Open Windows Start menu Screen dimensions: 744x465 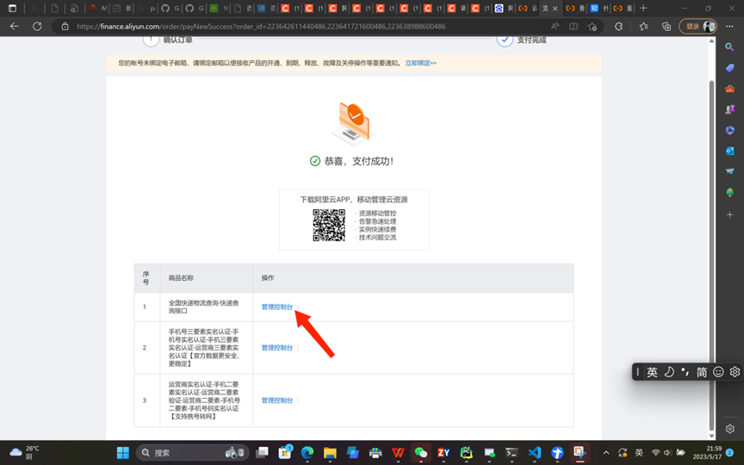[123, 453]
